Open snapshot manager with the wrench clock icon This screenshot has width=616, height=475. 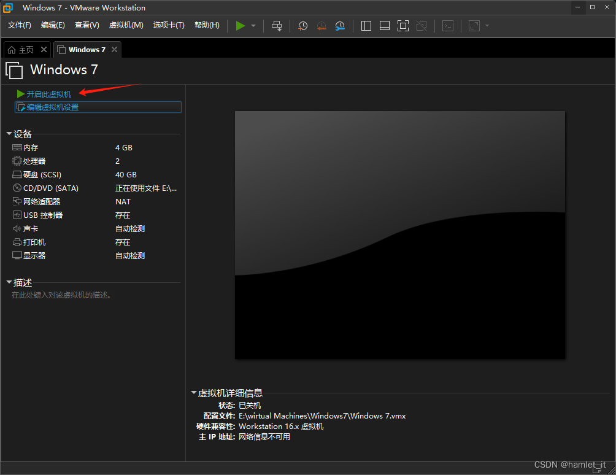coord(340,26)
